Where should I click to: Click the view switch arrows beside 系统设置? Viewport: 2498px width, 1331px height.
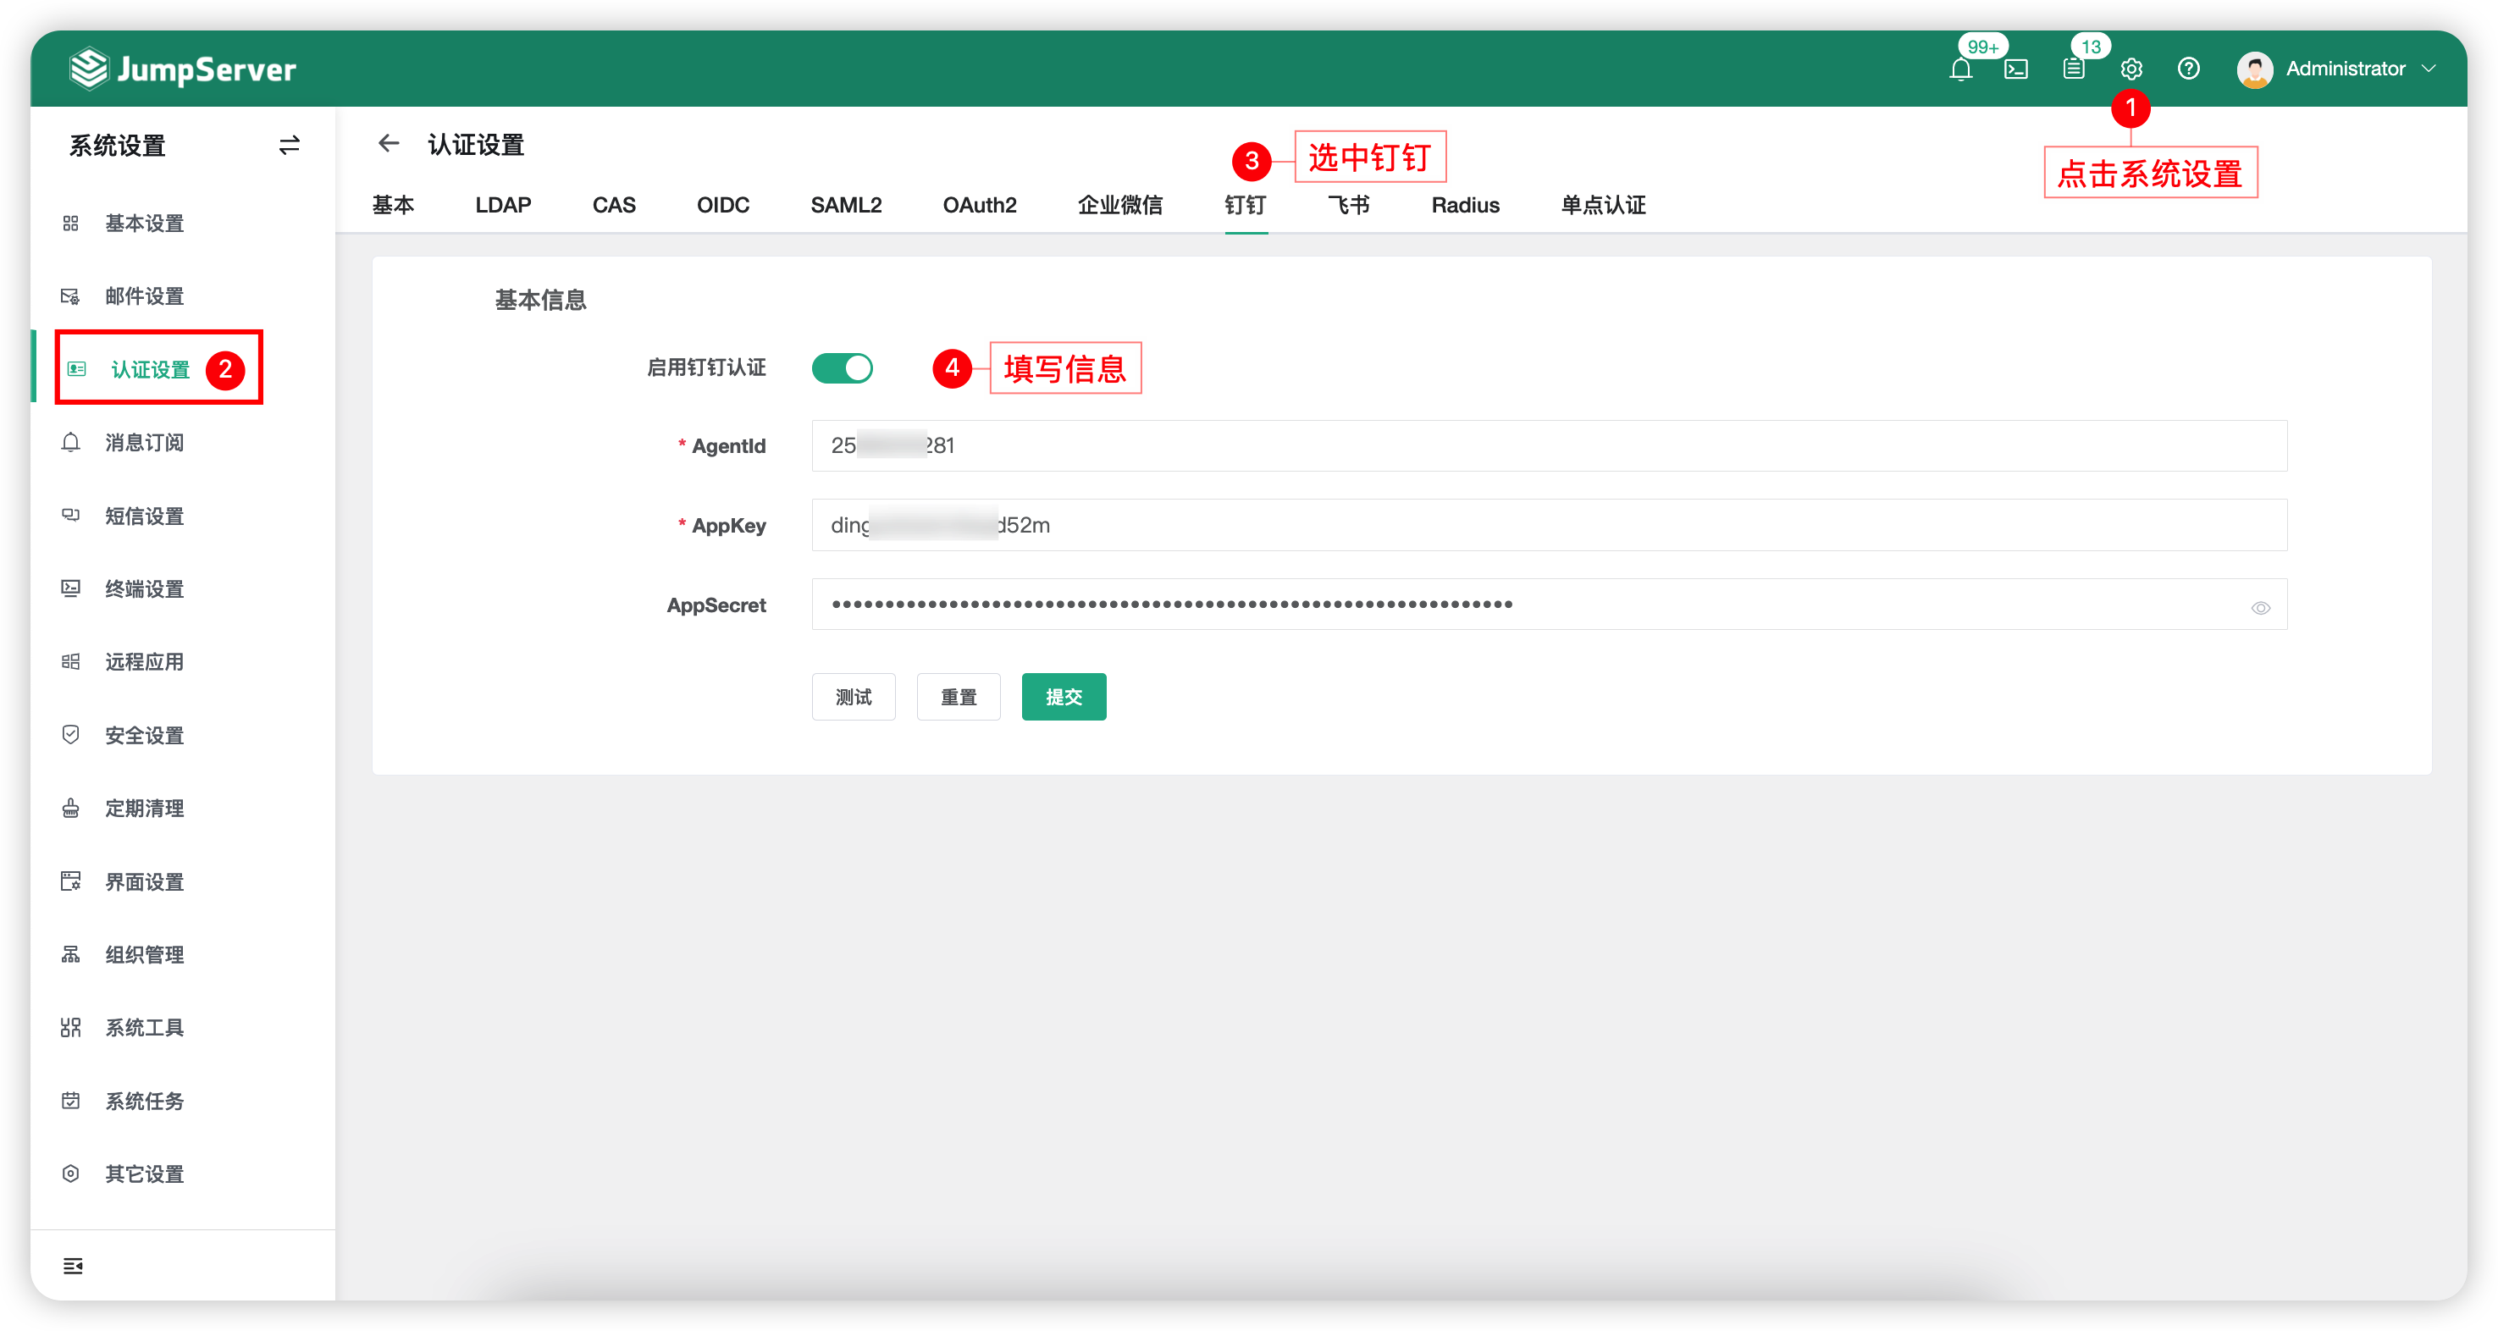pos(289,146)
